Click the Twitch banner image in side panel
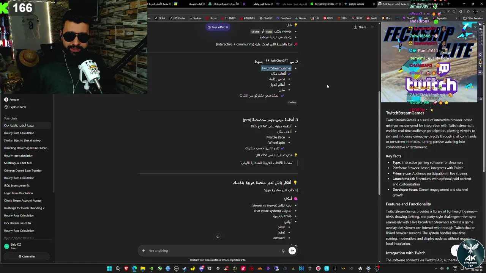486x273 pixels. pyautogui.click(x=429, y=63)
